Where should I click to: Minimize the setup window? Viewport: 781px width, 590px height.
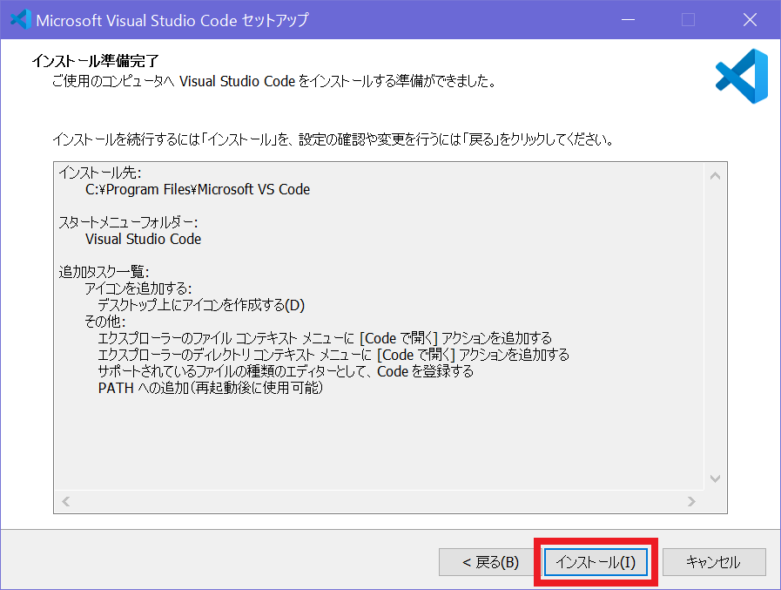click(629, 19)
